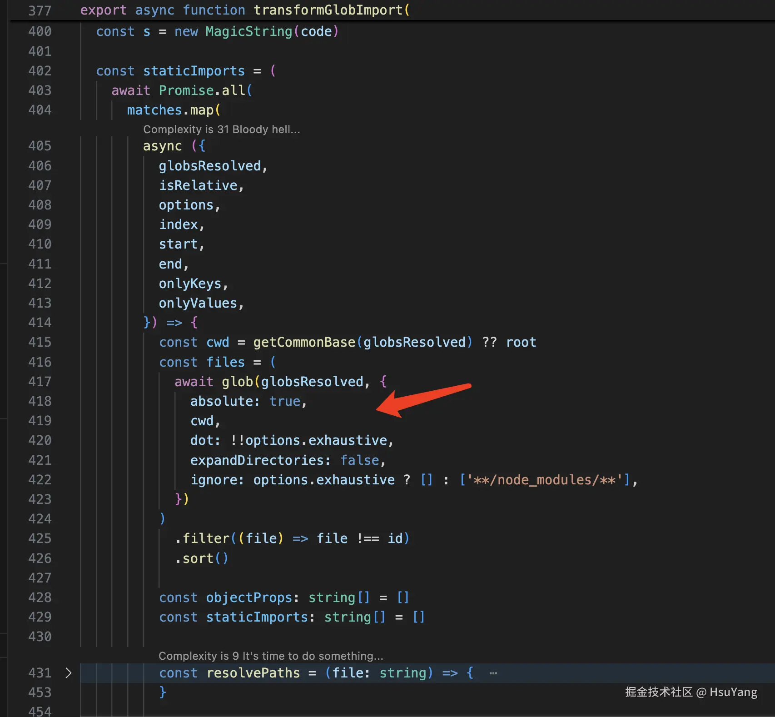Click the 'id' identifier on line 425
This screenshot has width=775, height=717.
(395, 538)
